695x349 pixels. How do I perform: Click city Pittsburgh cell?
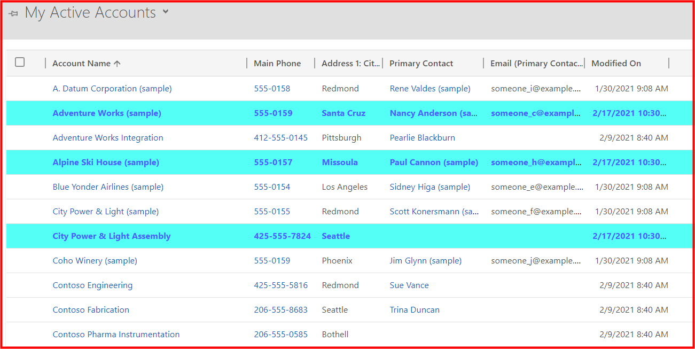coord(341,138)
